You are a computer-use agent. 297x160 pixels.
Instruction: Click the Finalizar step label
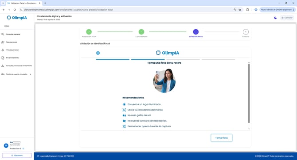point(246,37)
